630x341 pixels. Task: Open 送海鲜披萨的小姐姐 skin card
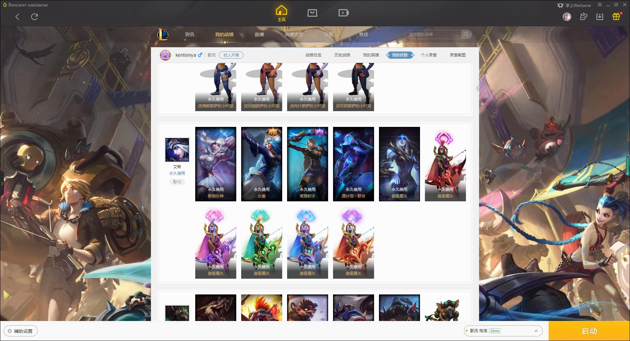(x=216, y=87)
